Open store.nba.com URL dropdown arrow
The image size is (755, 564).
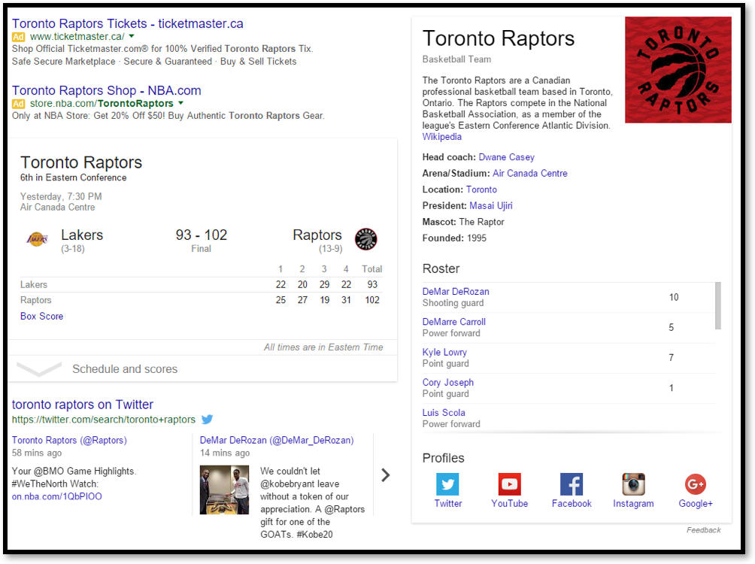pyautogui.click(x=180, y=103)
